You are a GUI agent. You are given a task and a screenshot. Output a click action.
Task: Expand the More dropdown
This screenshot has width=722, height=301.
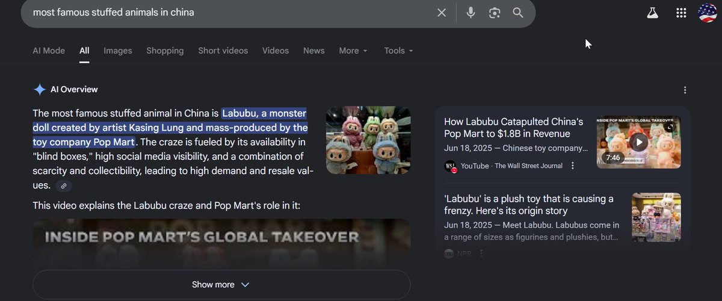click(x=353, y=51)
